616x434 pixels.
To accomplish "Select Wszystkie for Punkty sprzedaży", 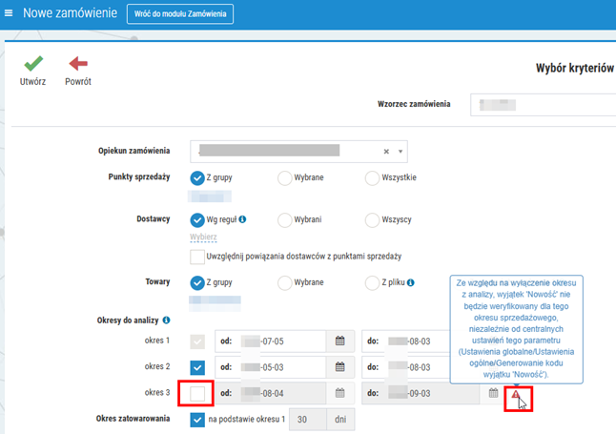I will click(372, 177).
